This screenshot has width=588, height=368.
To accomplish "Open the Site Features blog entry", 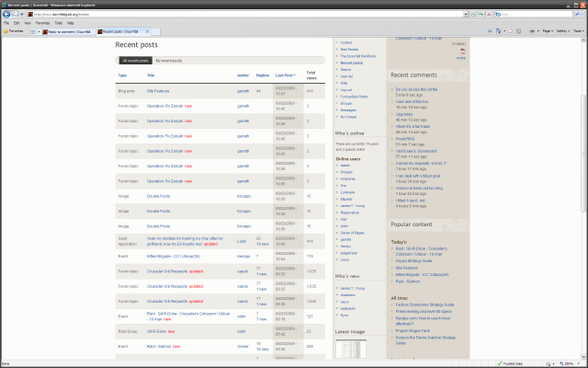I will tap(158, 91).
